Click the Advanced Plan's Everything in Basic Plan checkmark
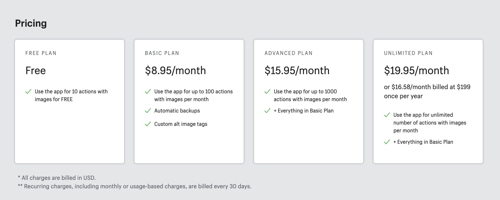This screenshot has width=500, height=200. [267, 111]
